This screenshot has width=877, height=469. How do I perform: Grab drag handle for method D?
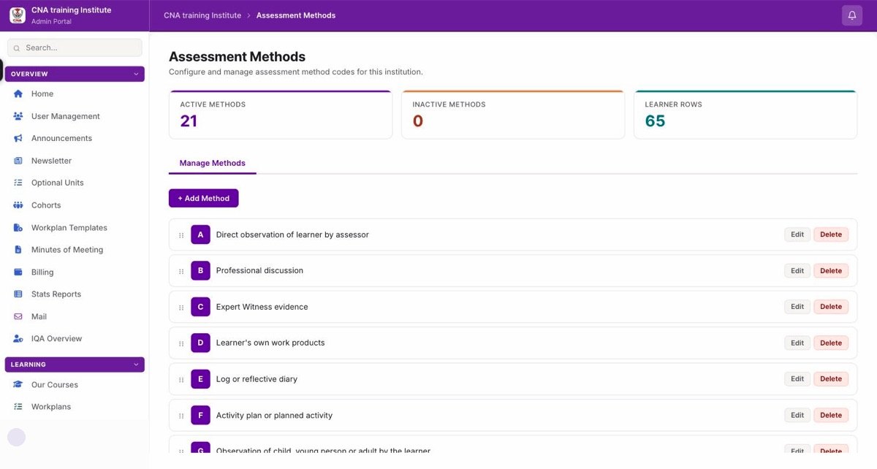(x=181, y=343)
